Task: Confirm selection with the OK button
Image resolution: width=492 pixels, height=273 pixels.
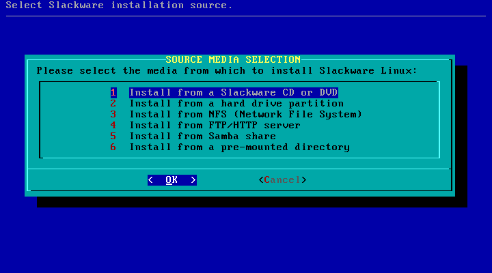Action: pos(172,180)
